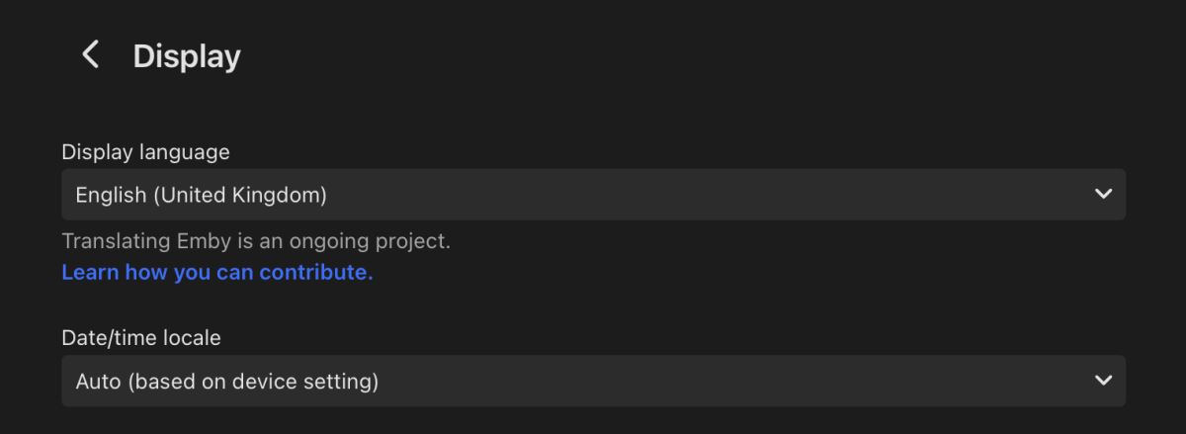Click the English (United Kingdom) selection
Image resolution: width=1186 pixels, height=434 pixels.
click(202, 195)
